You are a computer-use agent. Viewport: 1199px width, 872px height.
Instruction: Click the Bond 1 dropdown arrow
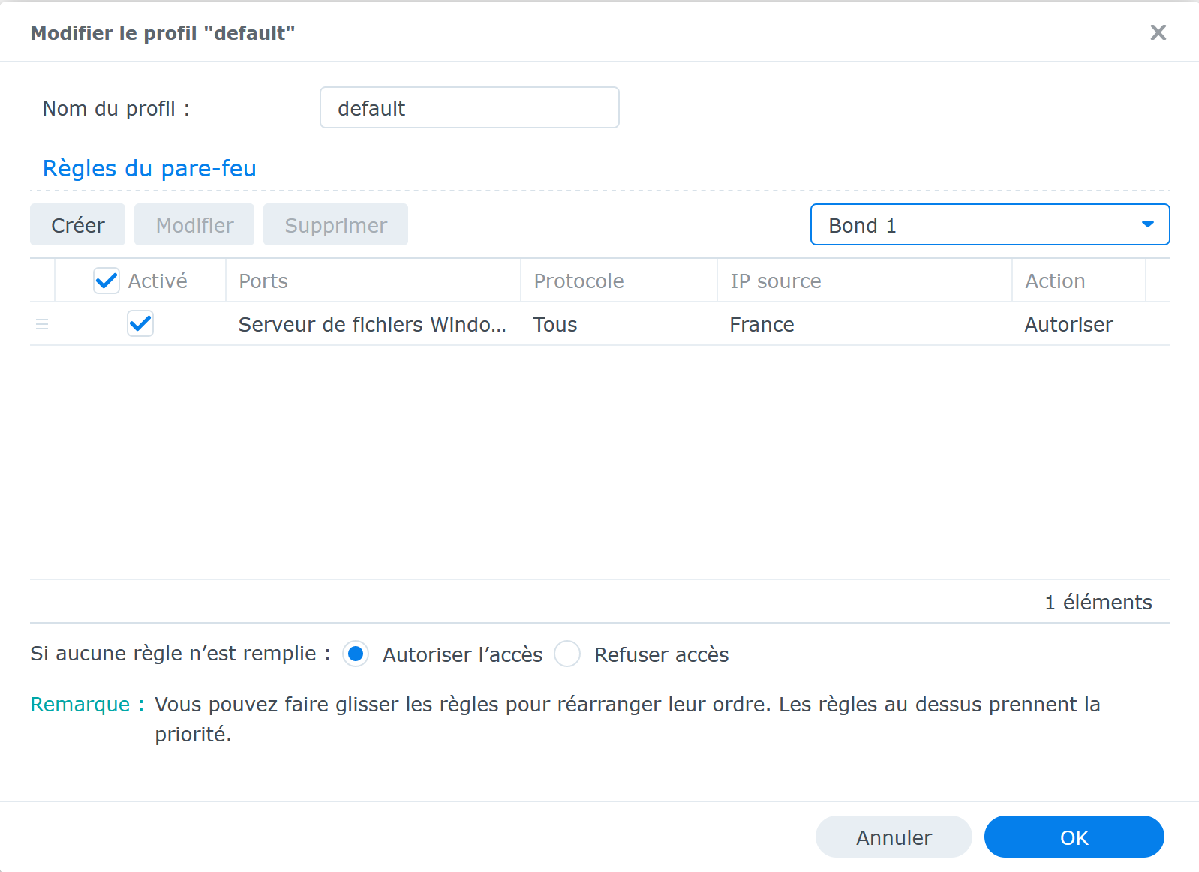click(x=1147, y=225)
